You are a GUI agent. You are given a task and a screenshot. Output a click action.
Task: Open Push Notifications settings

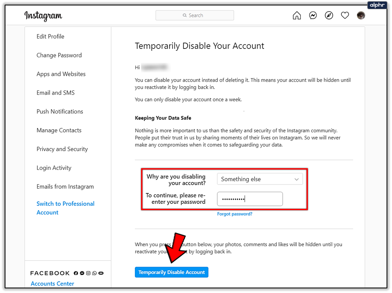(60, 112)
